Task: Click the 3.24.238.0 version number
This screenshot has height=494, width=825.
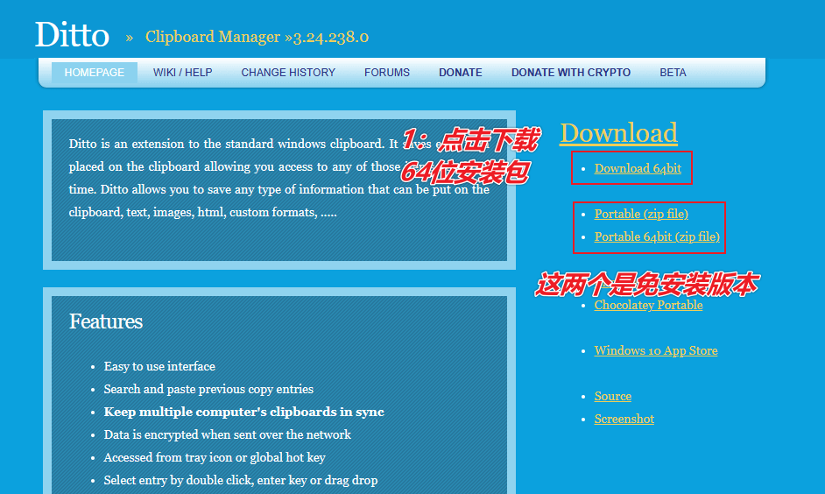Action: 331,37
